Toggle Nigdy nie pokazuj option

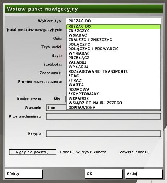(x=32, y=152)
